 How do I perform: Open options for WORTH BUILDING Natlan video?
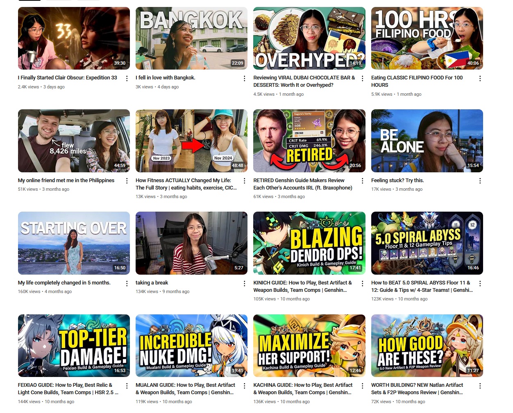480,386
